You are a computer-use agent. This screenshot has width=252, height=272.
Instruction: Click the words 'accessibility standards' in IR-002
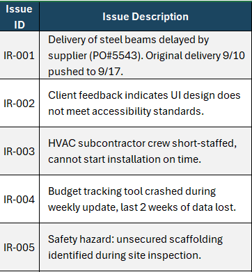tap(148, 111)
